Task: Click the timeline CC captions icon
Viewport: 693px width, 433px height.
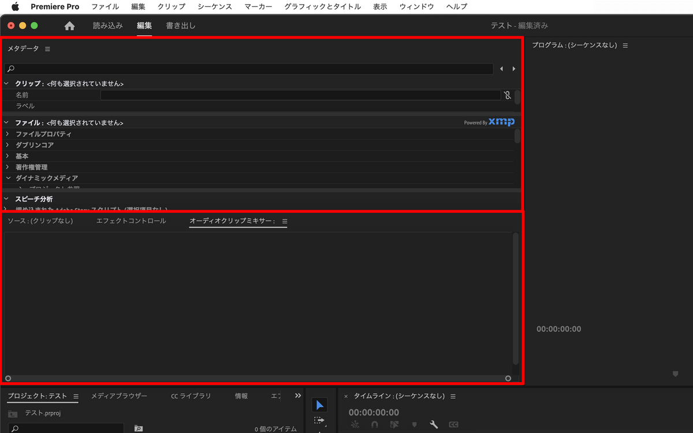Action: [453, 424]
